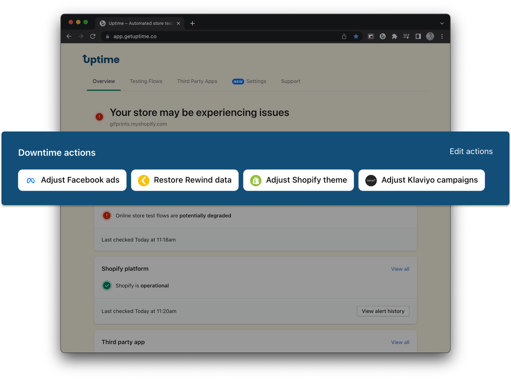
Task: Open the Testing Flows tab
Action: click(146, 81)
